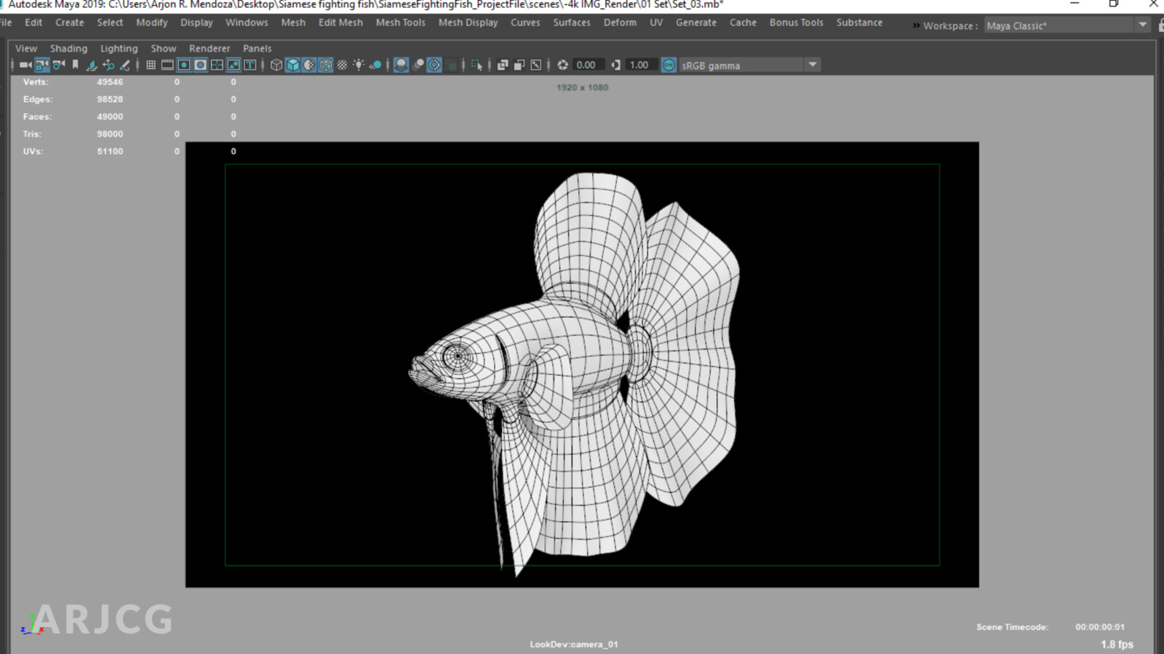Open the Substance menu
This screenshot has height=654, width=1164.
(x=859, y=23)
